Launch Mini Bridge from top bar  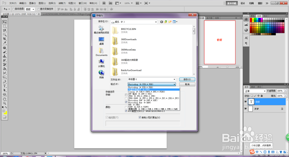click(x=110, y=3)
